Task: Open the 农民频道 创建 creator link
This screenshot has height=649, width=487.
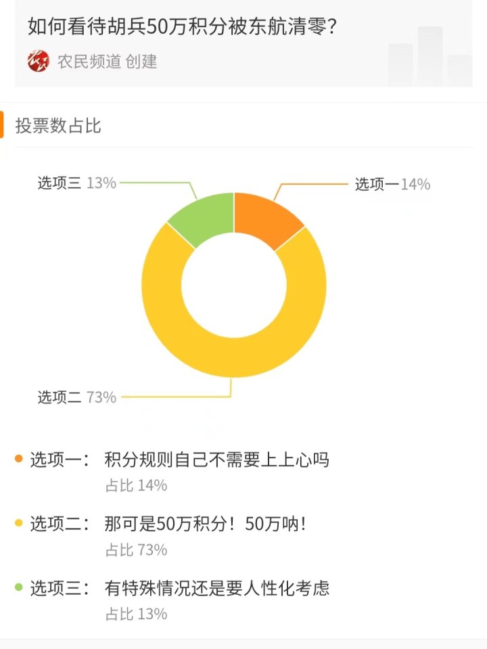Action: (107, 62)
